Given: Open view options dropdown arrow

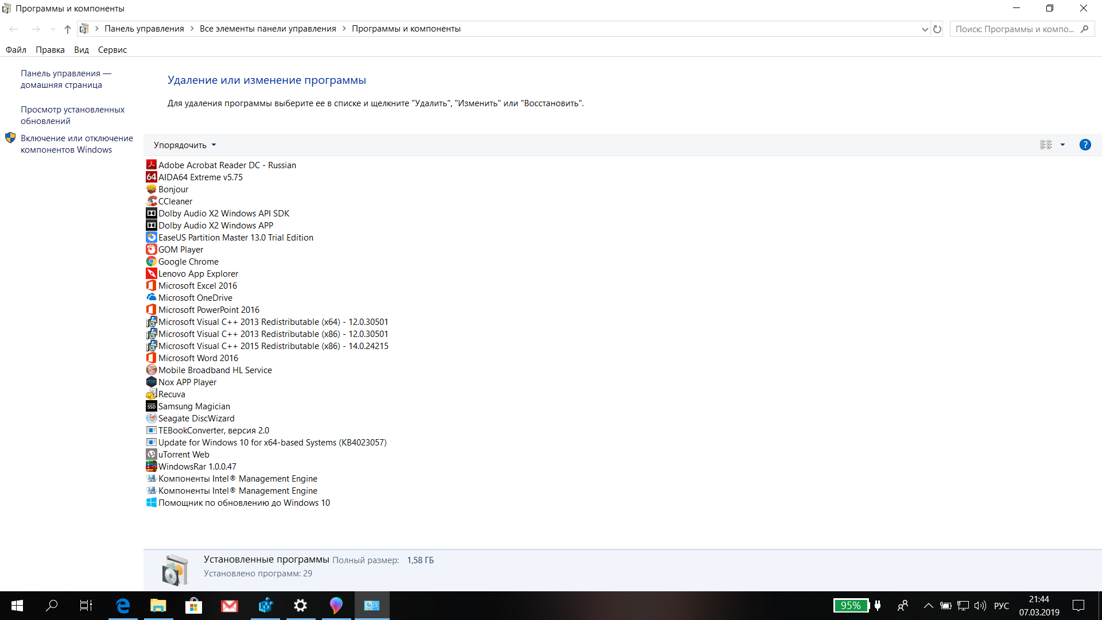Looking at the screenshot, I should tap(1062, 145).
